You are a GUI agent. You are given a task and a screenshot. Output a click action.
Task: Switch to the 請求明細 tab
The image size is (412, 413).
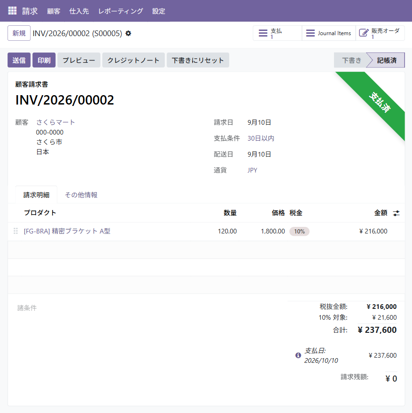coord(37,195)
